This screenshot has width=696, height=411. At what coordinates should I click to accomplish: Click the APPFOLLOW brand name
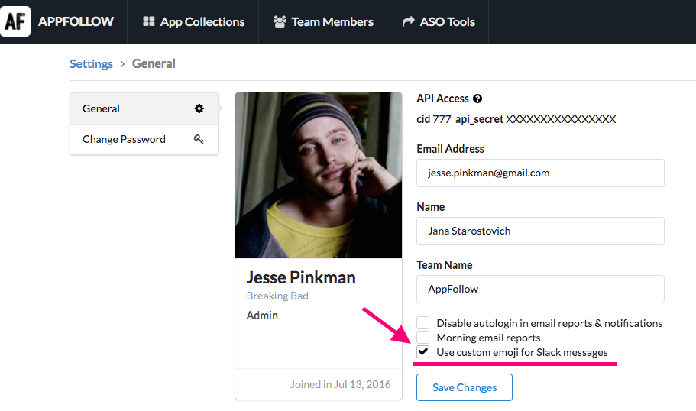click(76, 21)
